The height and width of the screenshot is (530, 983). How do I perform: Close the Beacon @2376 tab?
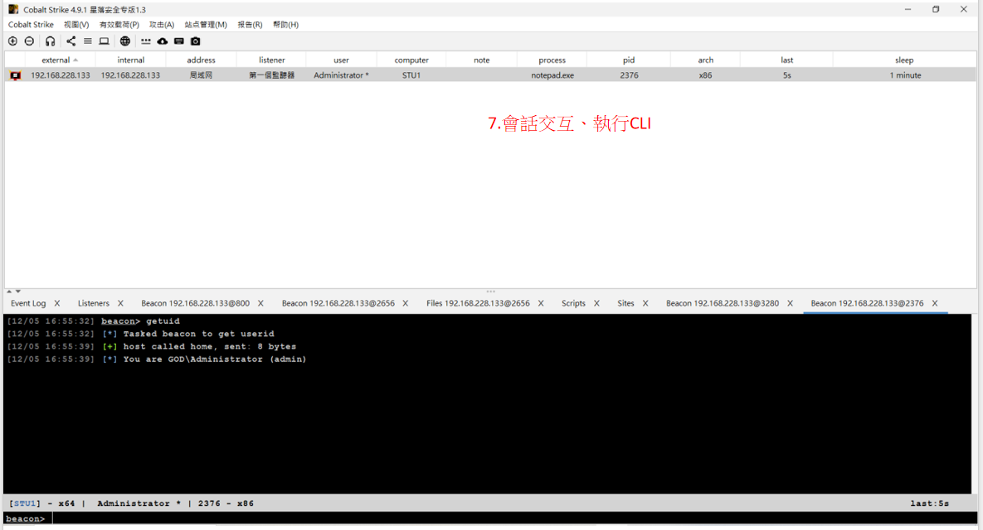[935, 303]
